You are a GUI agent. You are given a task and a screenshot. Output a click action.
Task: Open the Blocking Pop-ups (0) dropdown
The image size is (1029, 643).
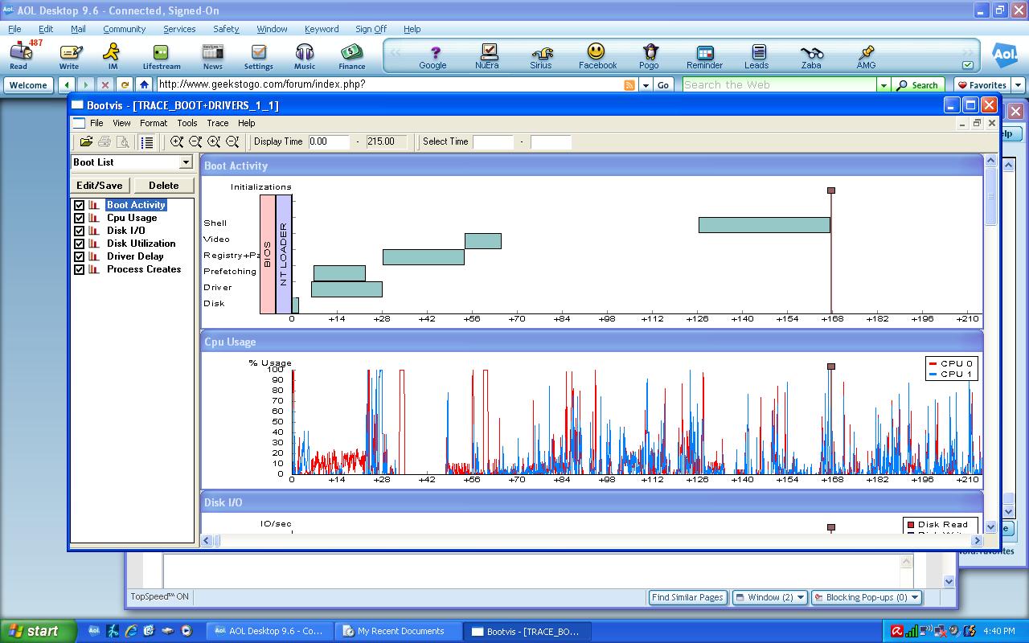point(866,597)
